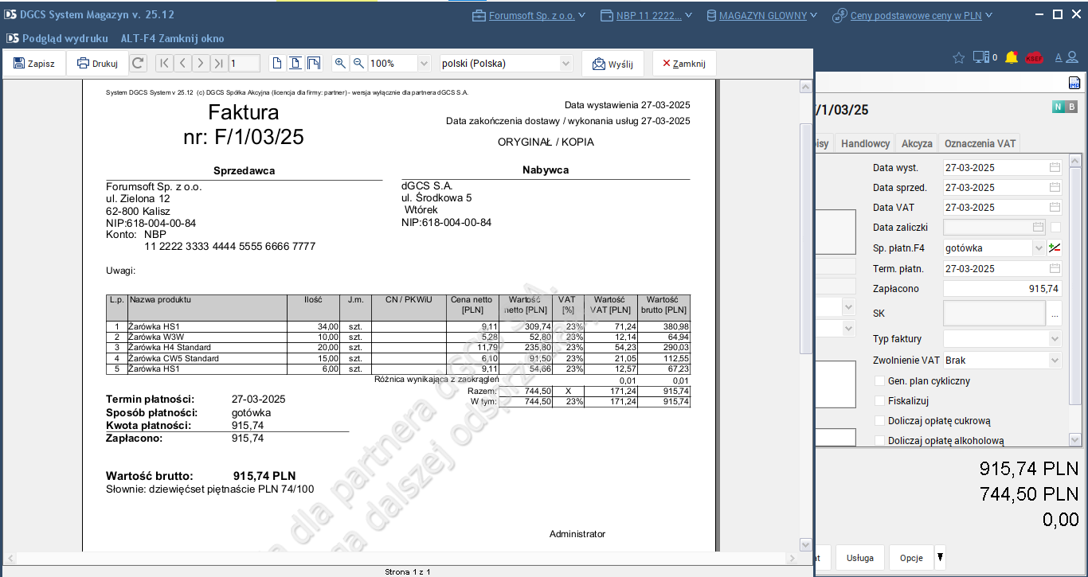Open the workstation monitor icon with counter
This screenshot has width=1088, height=577.
[x=984, y=57]
